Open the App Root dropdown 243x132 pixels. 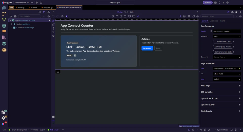point(227,36)
